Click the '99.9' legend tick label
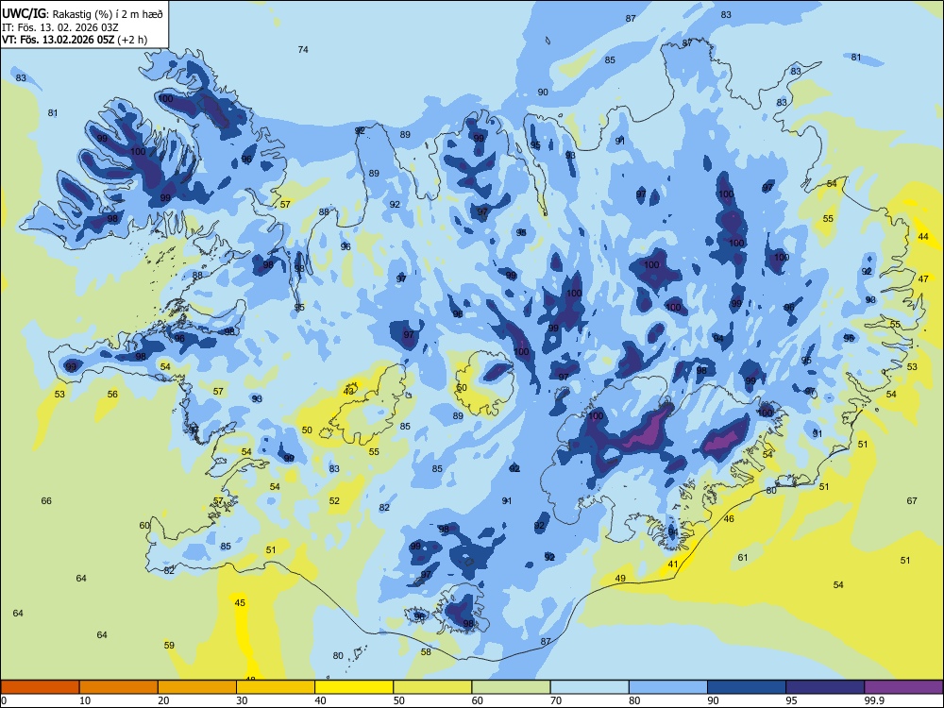This screenshot has width=944, height=708. [x=873, y=700]
